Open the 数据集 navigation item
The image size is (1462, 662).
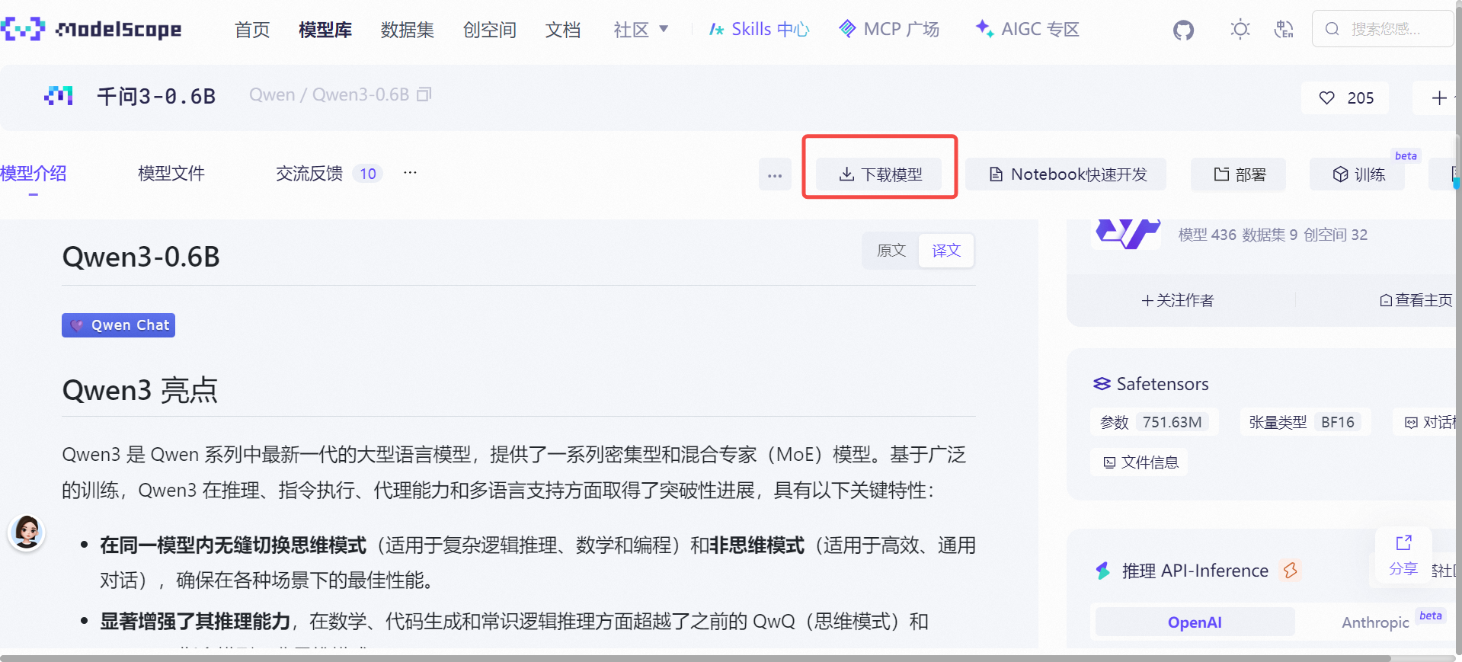[x=408, y=30]
